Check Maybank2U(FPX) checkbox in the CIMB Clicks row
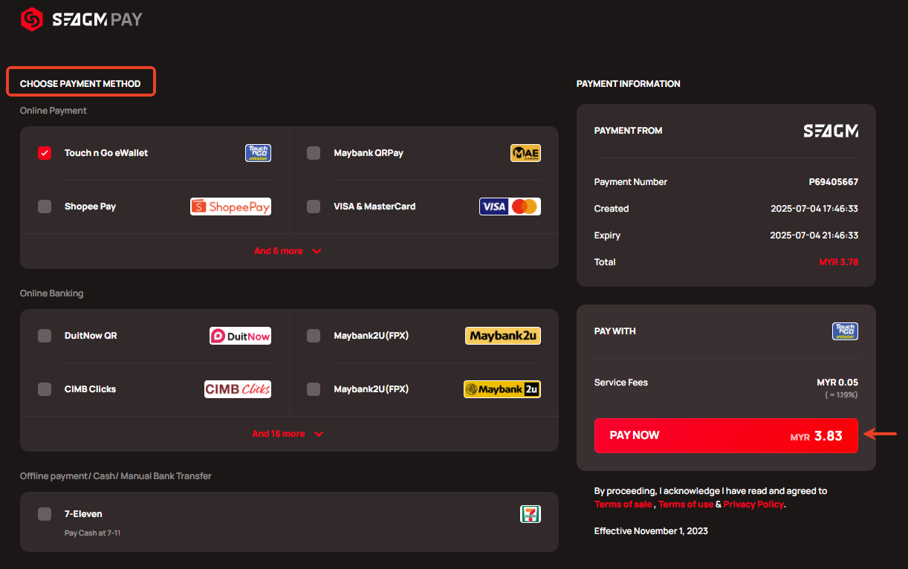The width and height of the screenshot is (908, 569). pos(314,389)
